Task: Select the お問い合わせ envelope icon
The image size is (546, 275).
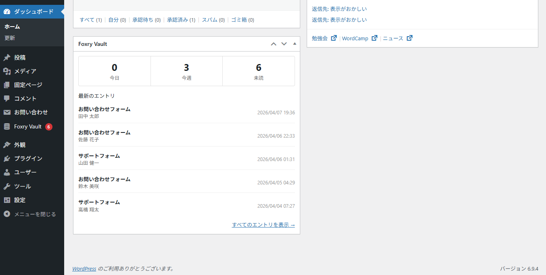Action: [x=6, y=112]
